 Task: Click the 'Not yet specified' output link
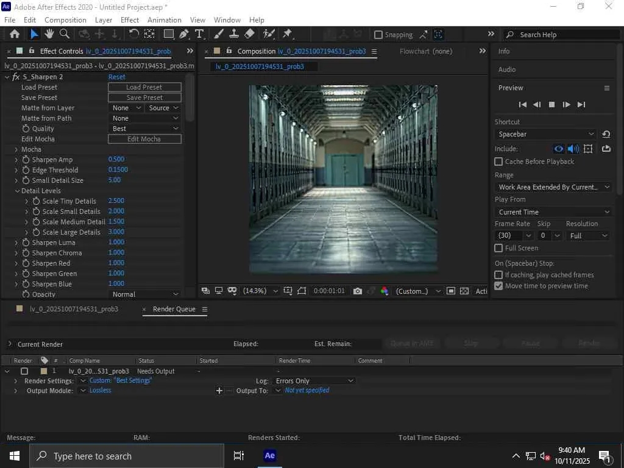point(307,390)
